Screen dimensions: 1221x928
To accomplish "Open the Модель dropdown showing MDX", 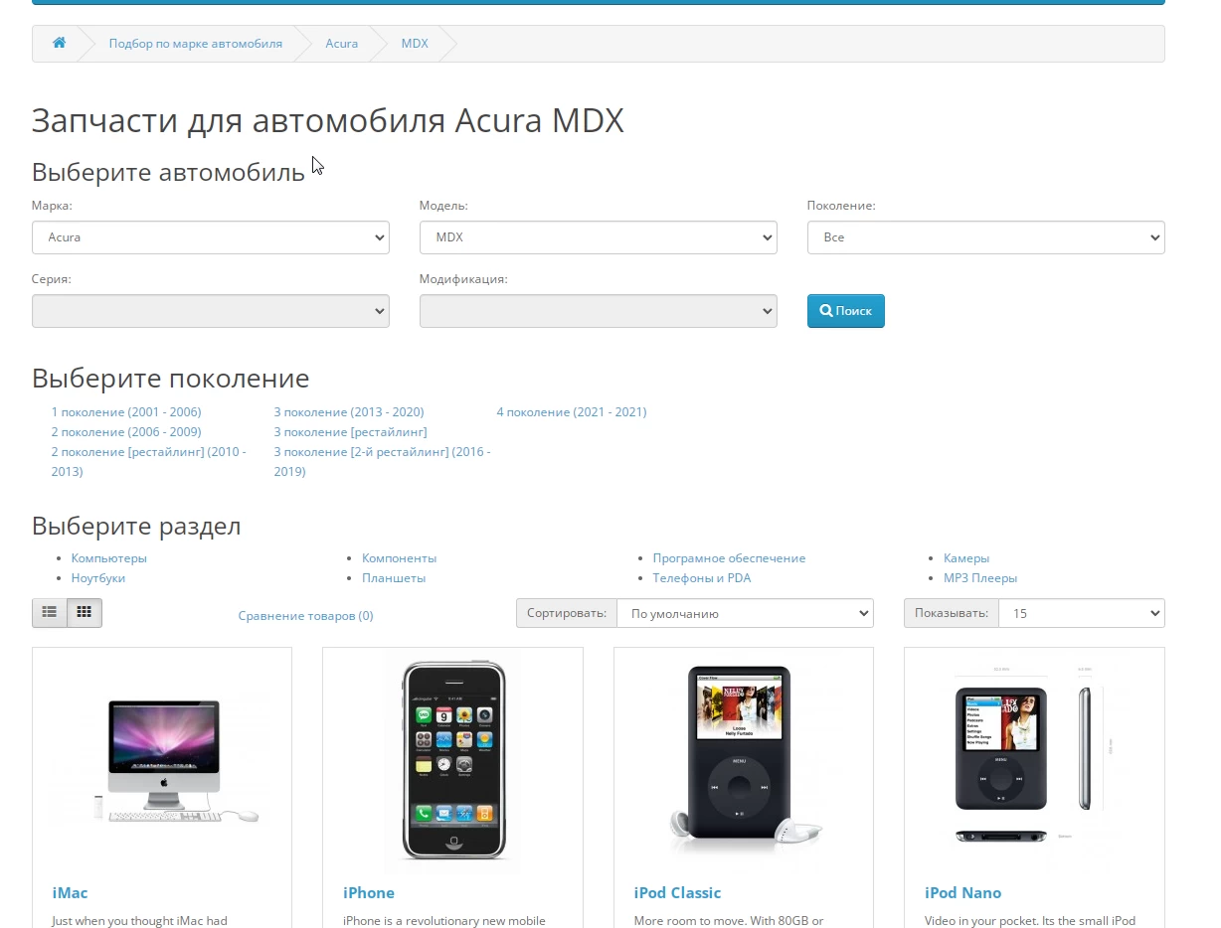I will (599, 237).
